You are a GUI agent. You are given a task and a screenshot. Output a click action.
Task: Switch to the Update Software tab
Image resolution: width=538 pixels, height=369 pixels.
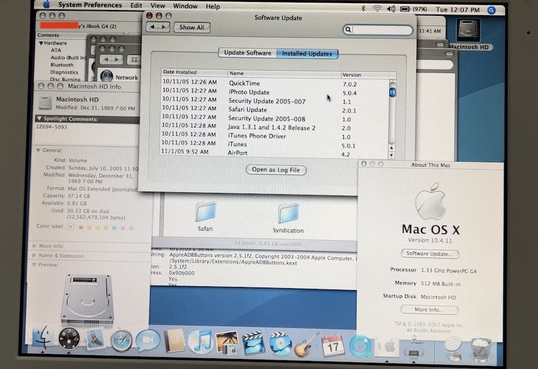point(248,53)
